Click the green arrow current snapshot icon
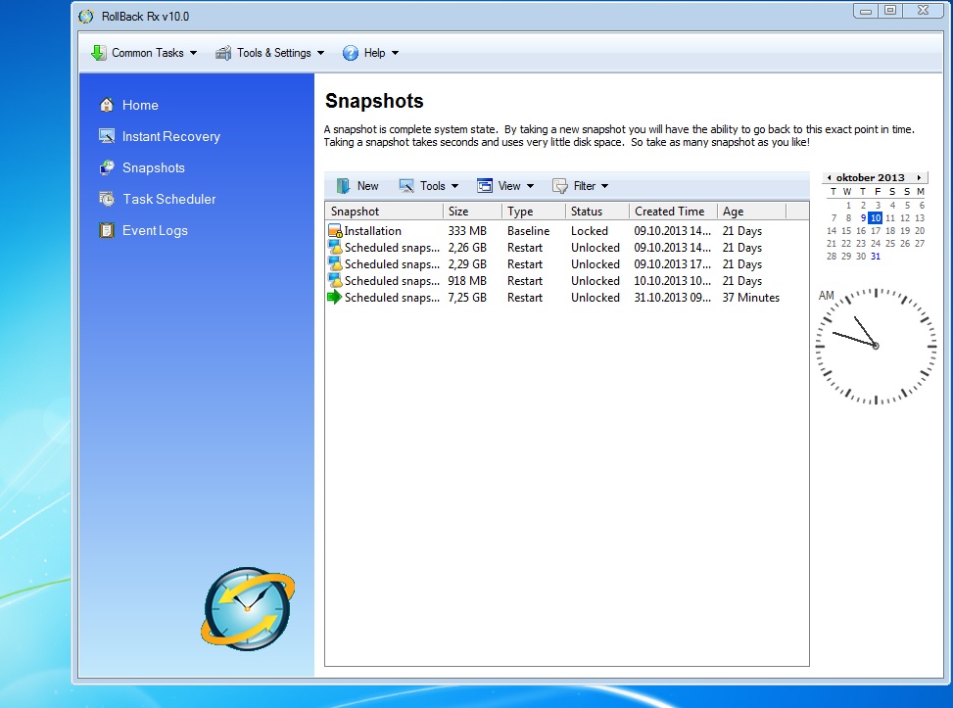 pyautogui.click(x=335, y=297)
